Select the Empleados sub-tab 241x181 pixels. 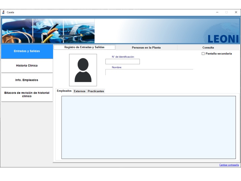click(x=64, y=91)
